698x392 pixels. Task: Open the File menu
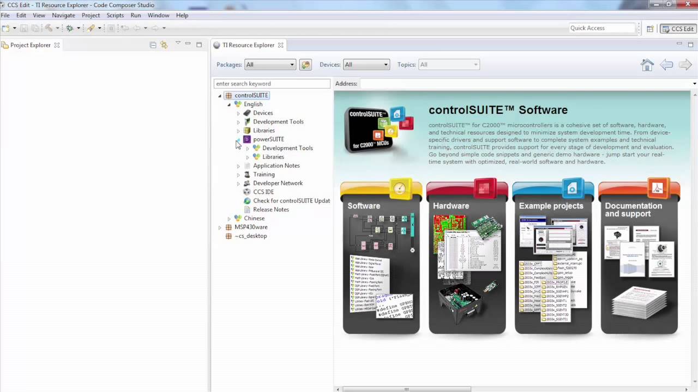[5, 15]
